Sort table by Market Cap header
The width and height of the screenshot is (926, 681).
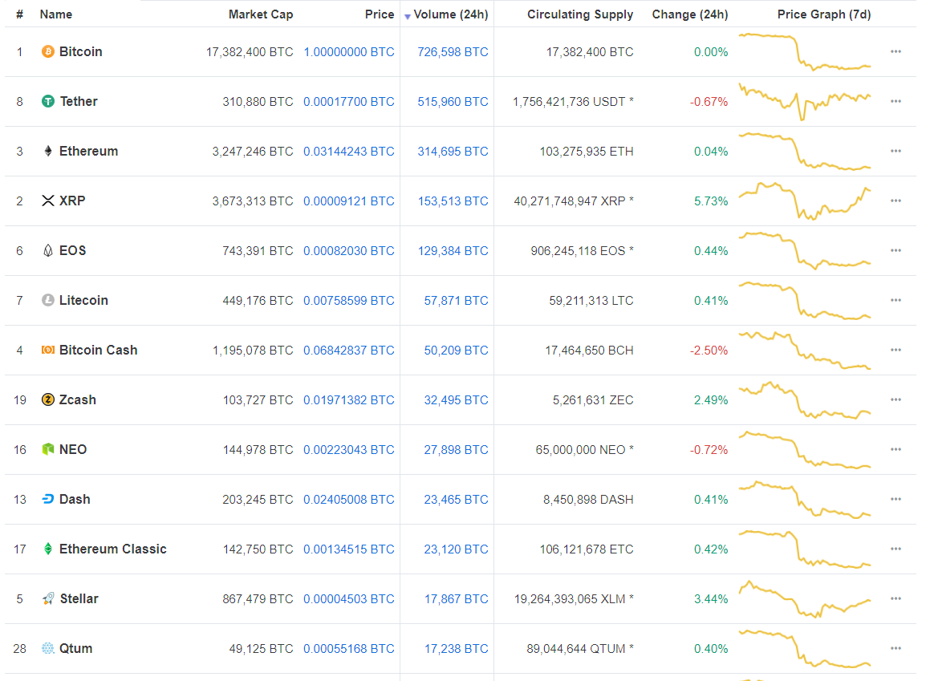click(x=261, y=14)
